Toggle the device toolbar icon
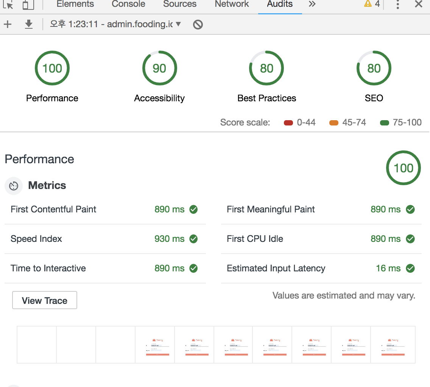Viewport: 430px width, 387px height. 28,5
